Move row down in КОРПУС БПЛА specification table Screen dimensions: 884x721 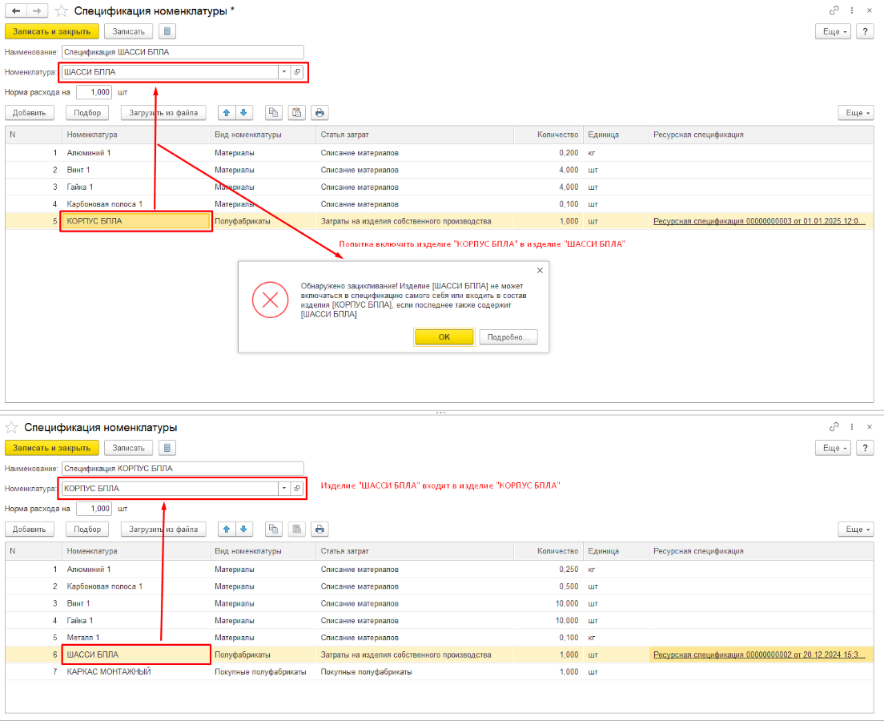click(x=244, y=530)
